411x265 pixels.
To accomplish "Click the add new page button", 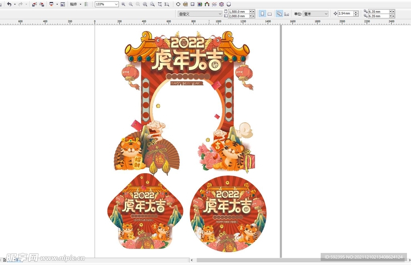I will [4, 261].
